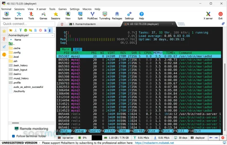Open the X server menu
Image resolution: width=227 pixels, height=145 pixels.
(41, 9)
